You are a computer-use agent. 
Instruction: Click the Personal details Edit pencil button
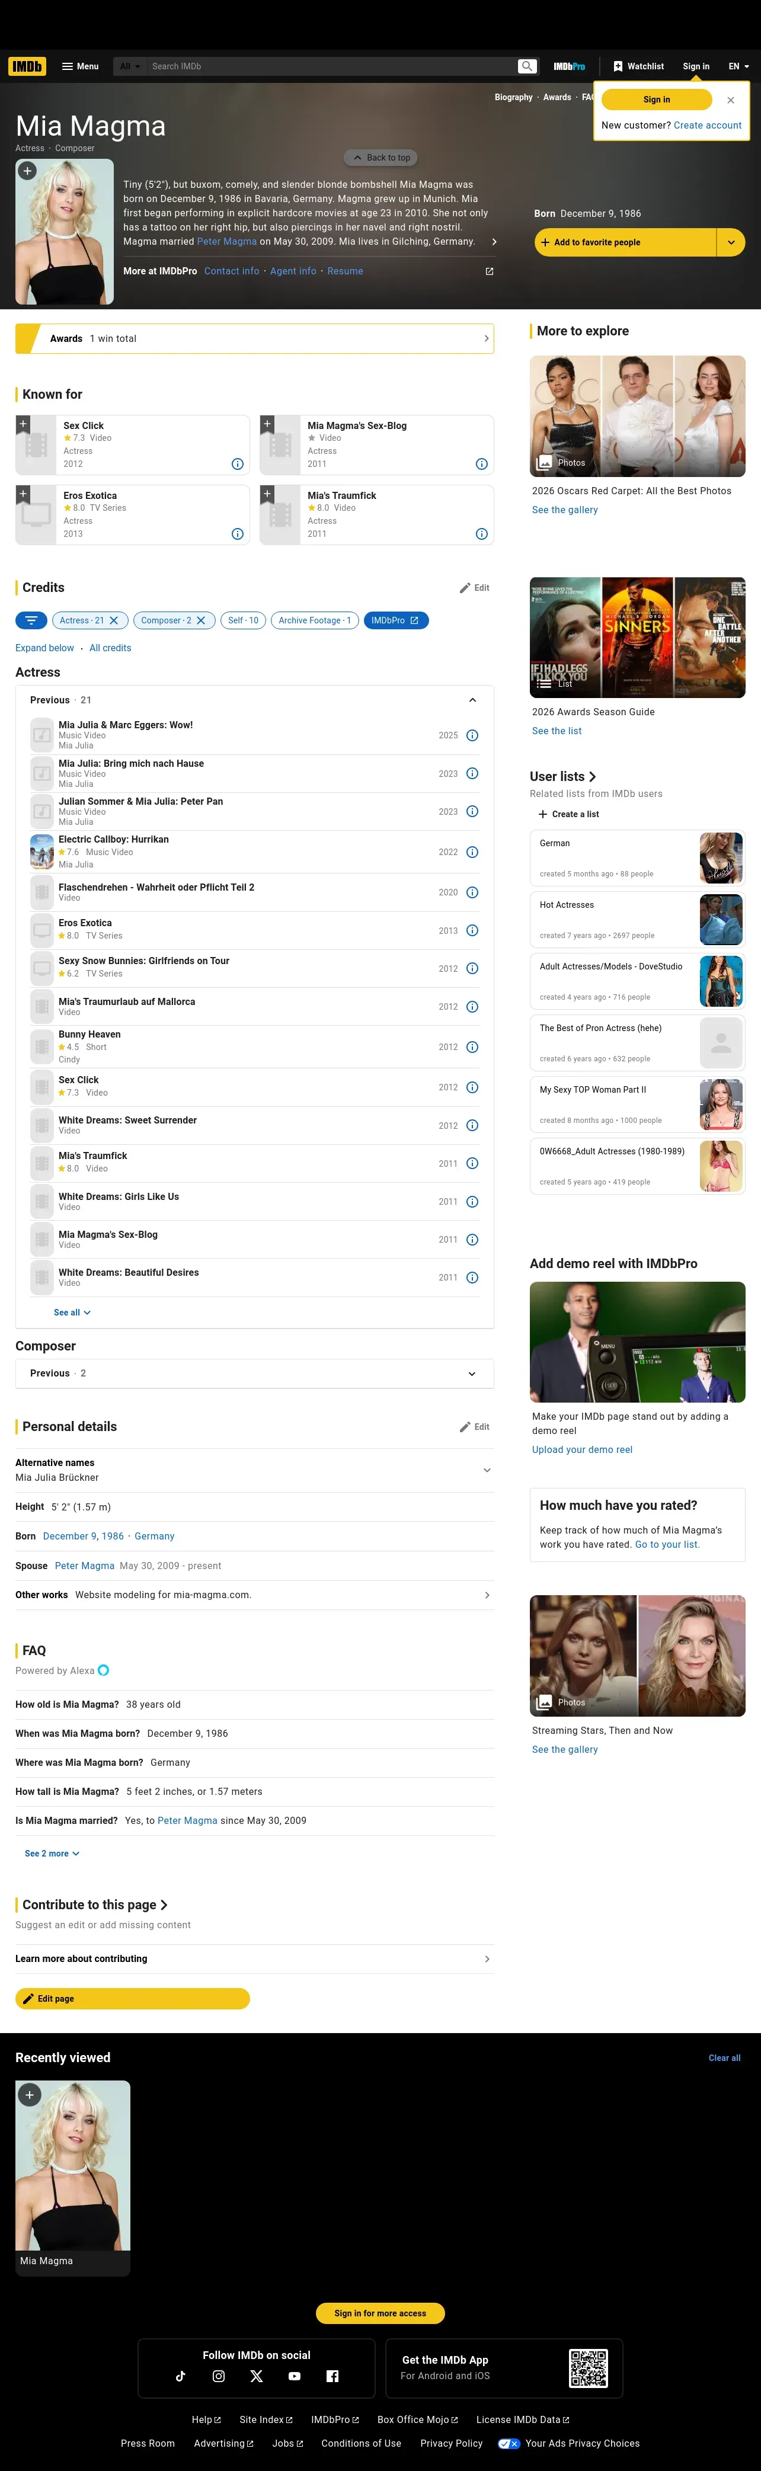point(474,1427)
